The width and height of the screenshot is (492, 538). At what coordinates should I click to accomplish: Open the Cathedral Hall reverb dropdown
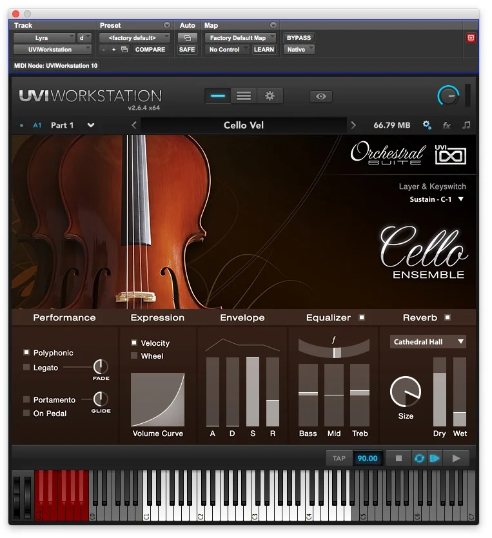point(428,342)
